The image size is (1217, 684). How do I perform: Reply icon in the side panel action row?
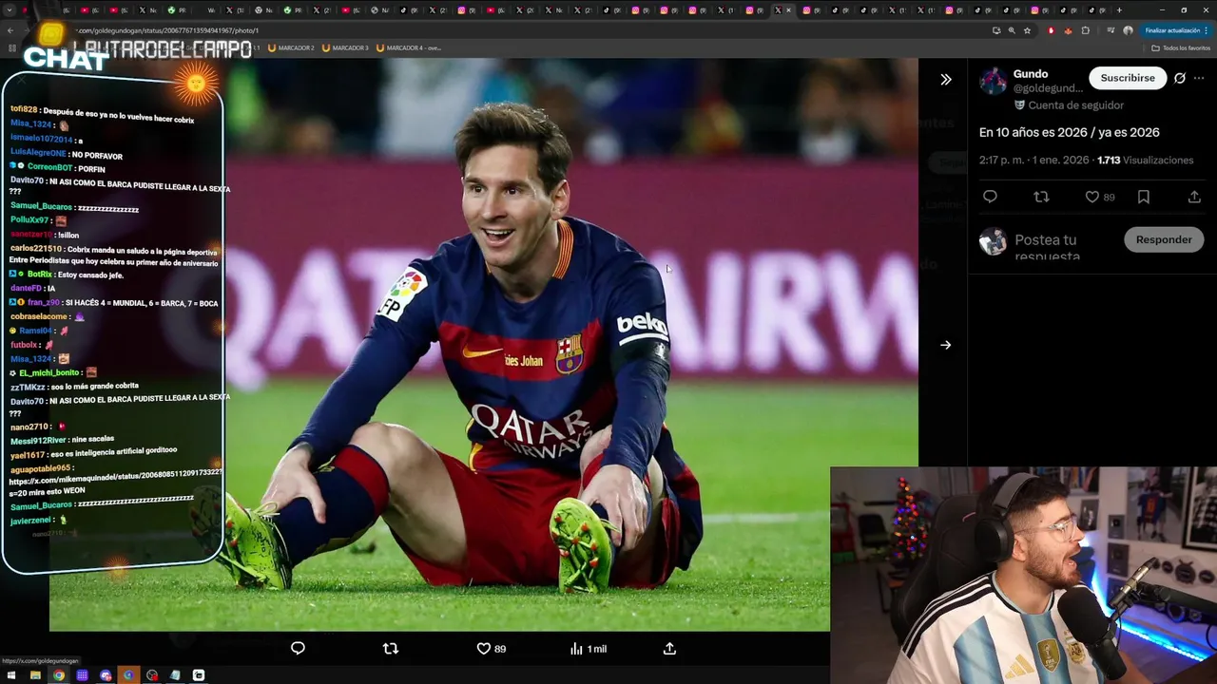point(990,197)
